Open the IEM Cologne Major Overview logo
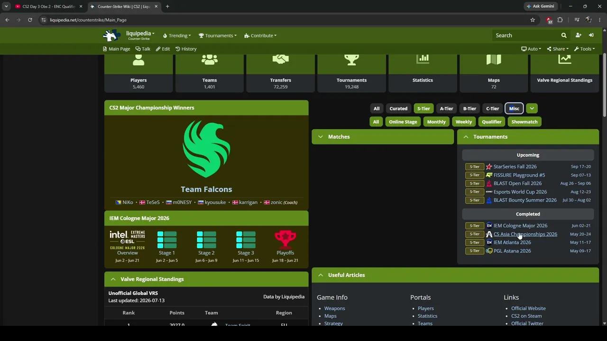607x341 pixels. 128,240
